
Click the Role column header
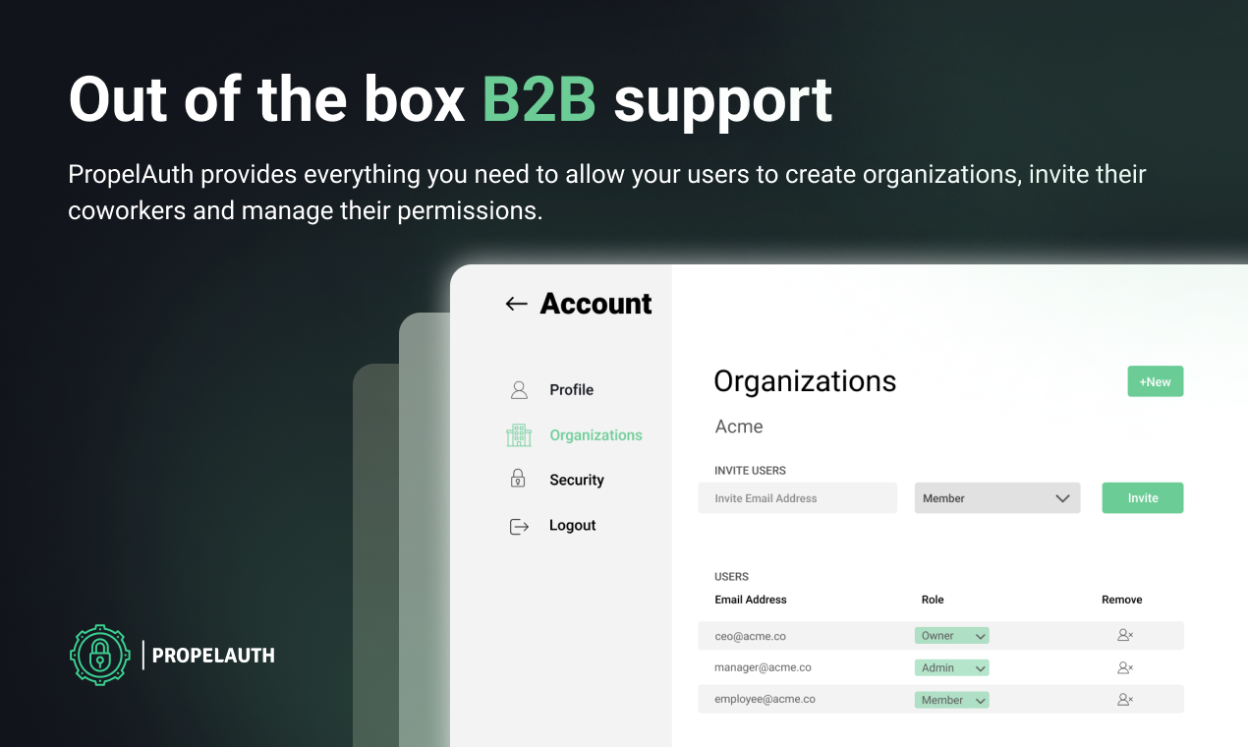pos(933,600)
